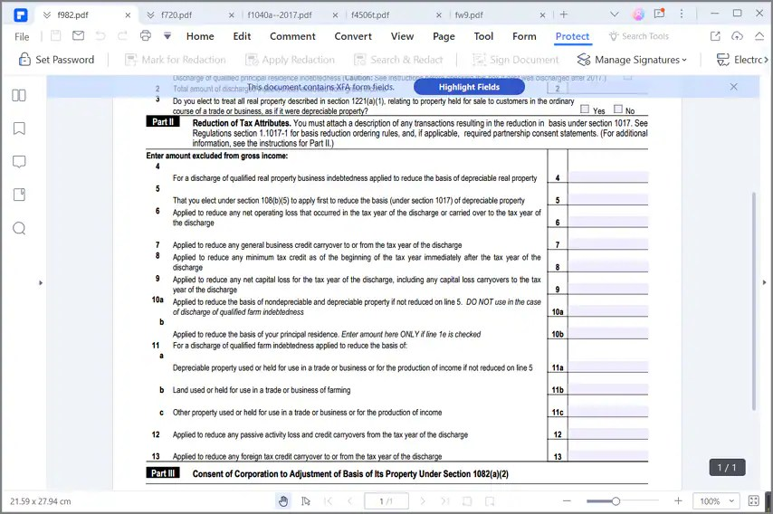The width and height of the screenshot is (773, 514).
Task: Close the XFA form fields notification bar
Action: [733, 87]
